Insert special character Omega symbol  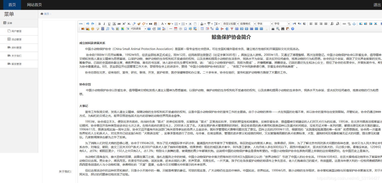(x=186, y=29)
